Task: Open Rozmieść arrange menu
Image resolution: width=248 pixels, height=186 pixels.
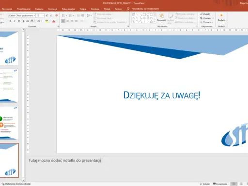Action: pos(161,18)
